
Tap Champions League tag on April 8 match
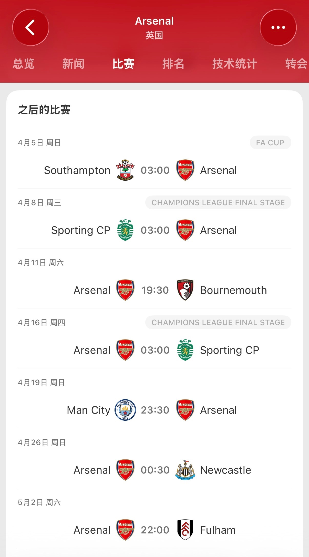pos(218,202)
